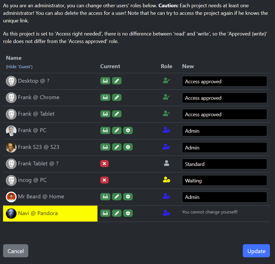Click the red X icon for Frank Tablet
The height and width of the screenshot is (264, 275).
click(104, 164)
